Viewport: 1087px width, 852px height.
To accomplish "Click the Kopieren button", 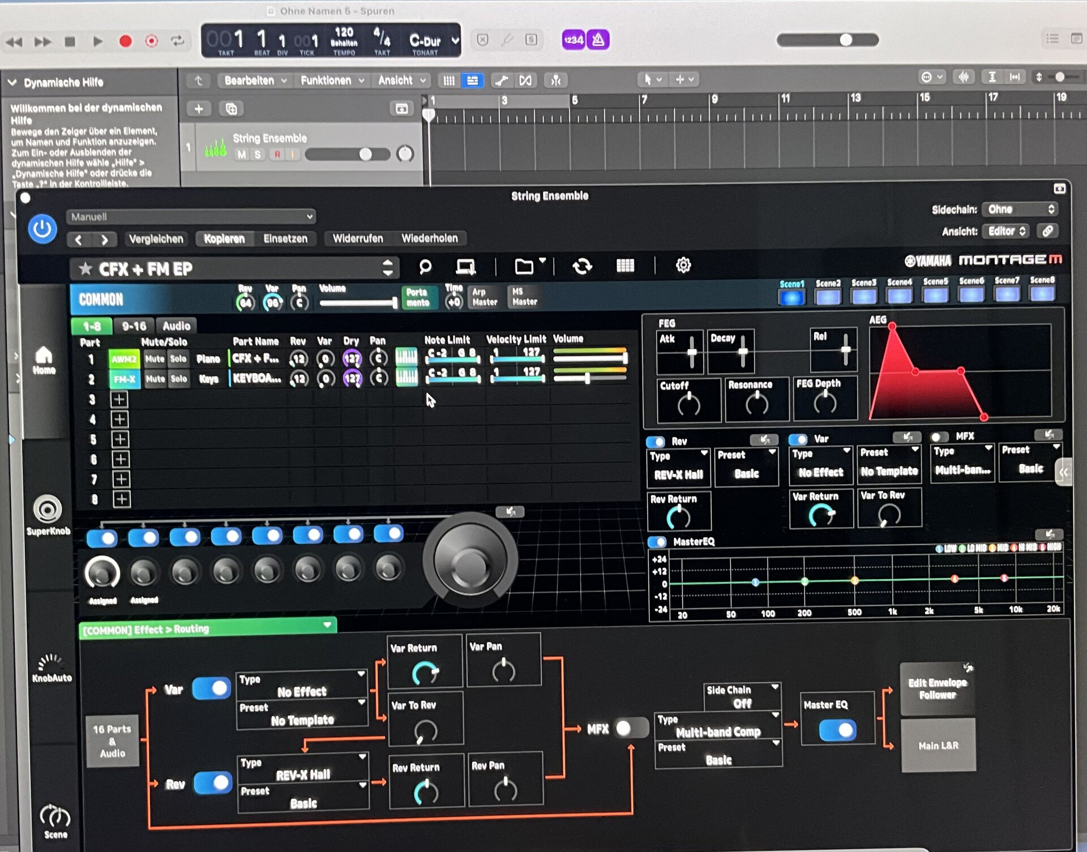I will point(224,239).
